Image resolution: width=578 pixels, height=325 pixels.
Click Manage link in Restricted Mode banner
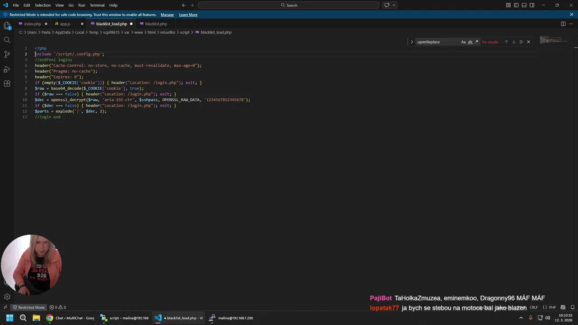point(167,14)
